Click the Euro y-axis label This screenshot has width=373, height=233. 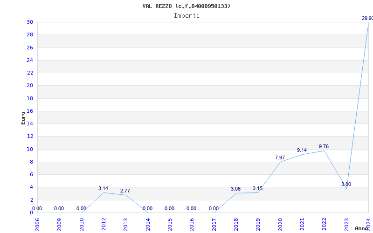point(23,118)
